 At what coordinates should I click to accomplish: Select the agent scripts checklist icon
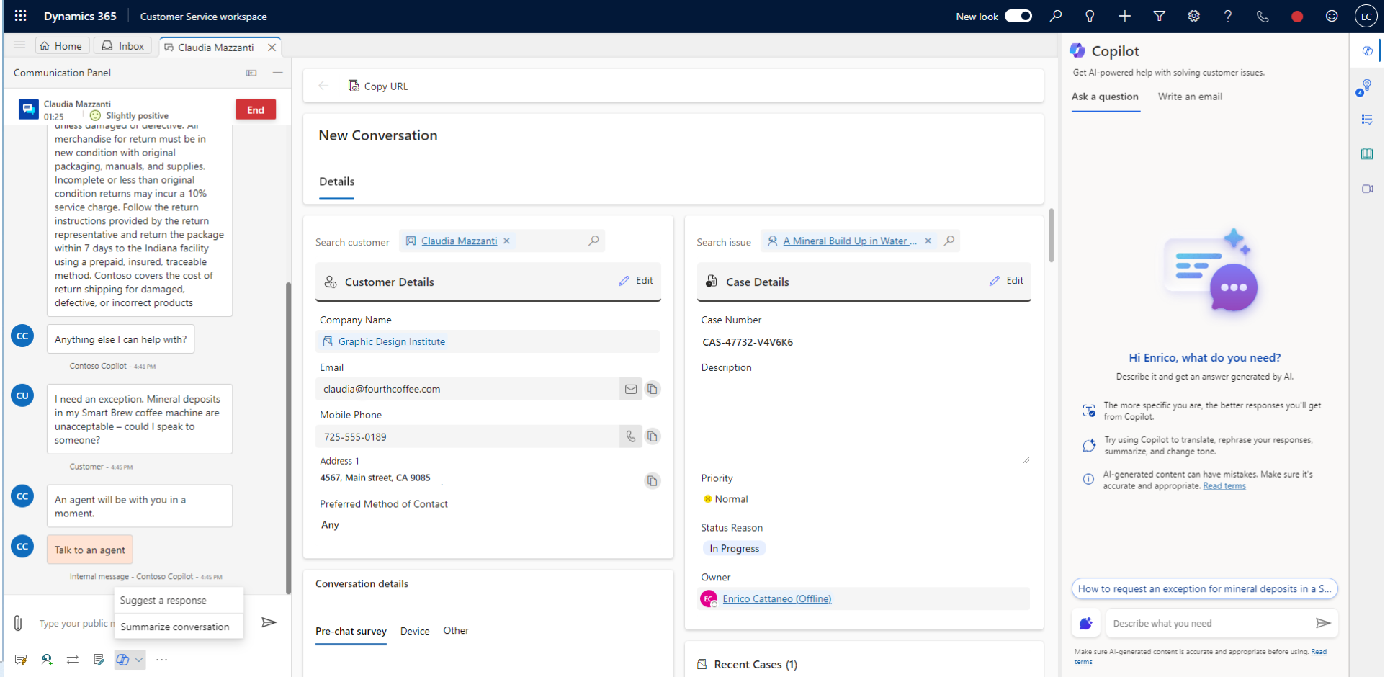click(1367, 120)
